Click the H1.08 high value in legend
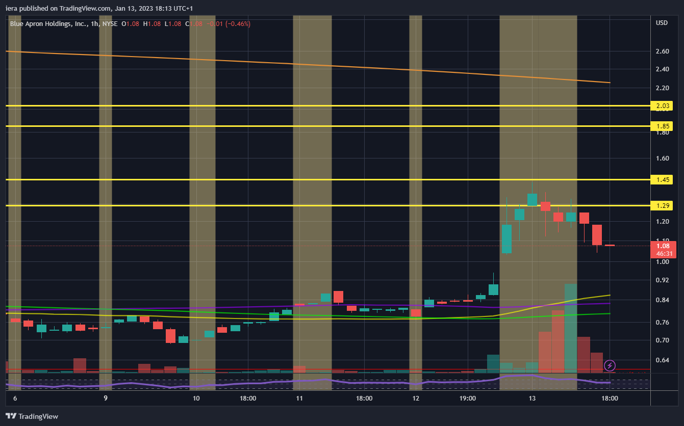 (x=151, y=23)
